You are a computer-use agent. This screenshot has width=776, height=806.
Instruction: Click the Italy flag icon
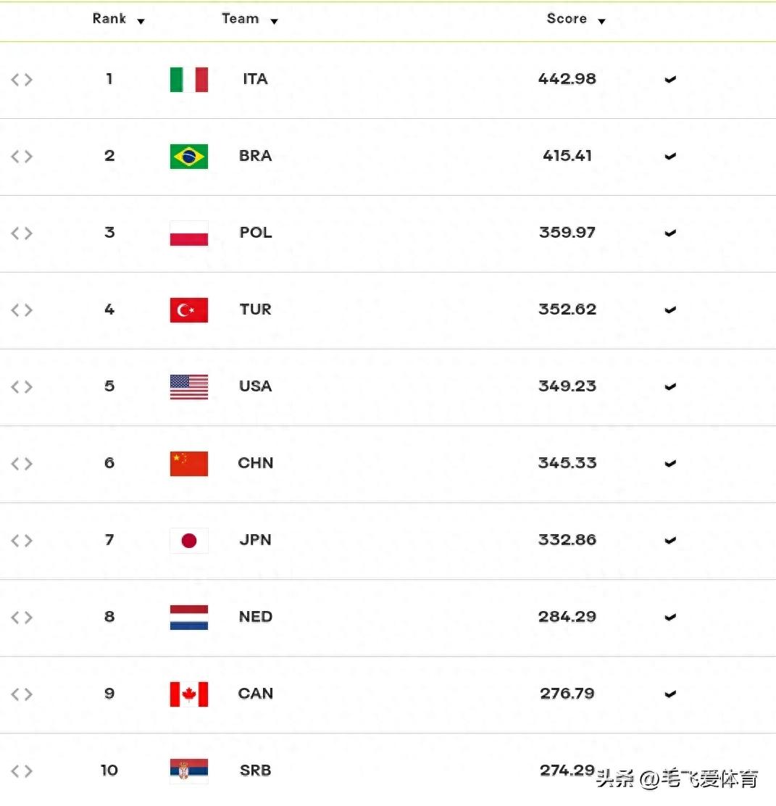(x=188, y=80)
